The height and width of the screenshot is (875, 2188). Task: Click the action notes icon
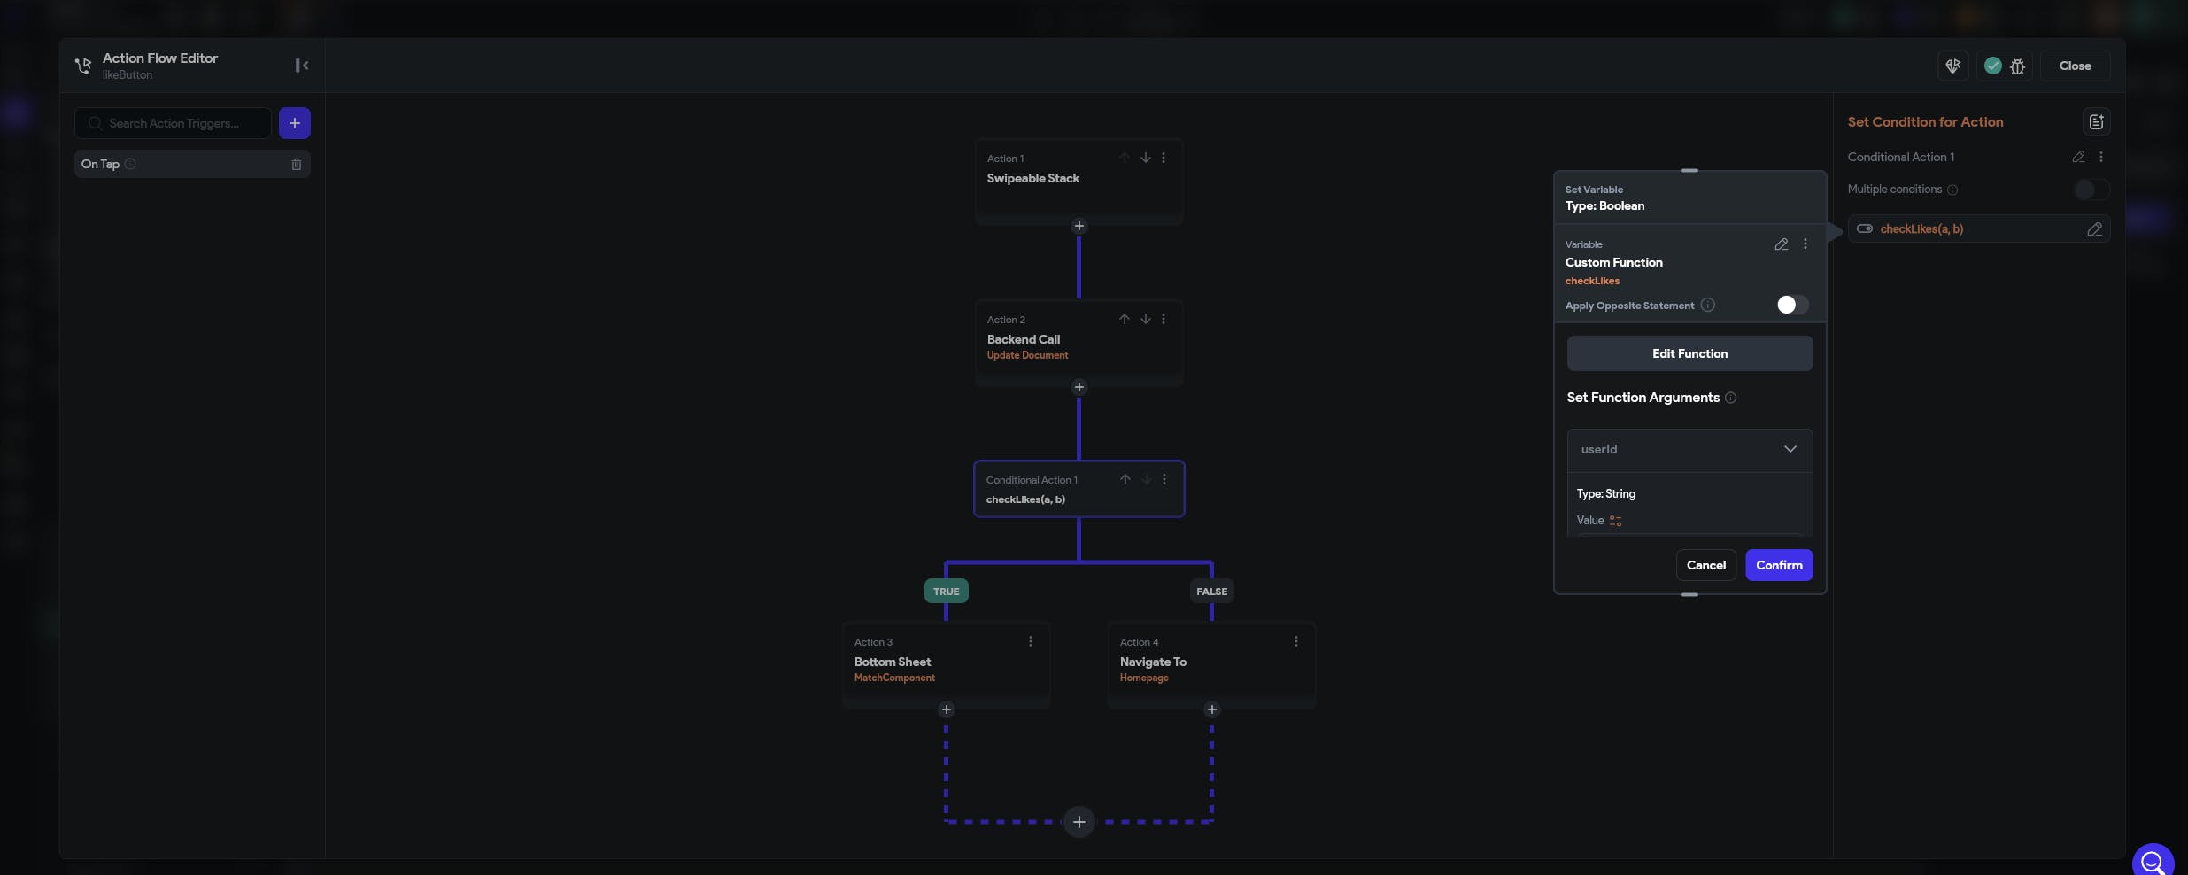2096,122
